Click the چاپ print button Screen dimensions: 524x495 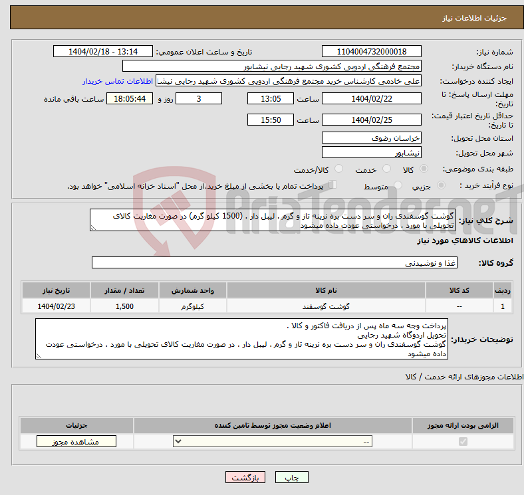(291, 478)
